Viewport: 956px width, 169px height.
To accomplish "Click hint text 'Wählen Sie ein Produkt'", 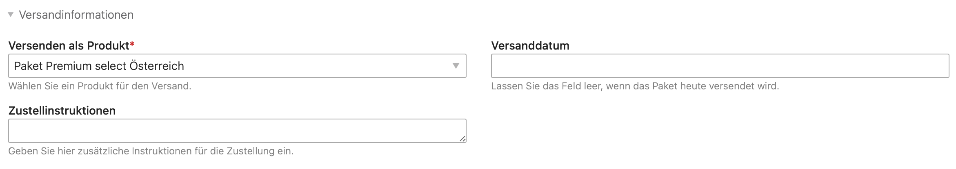I will [x=100, y=86].
